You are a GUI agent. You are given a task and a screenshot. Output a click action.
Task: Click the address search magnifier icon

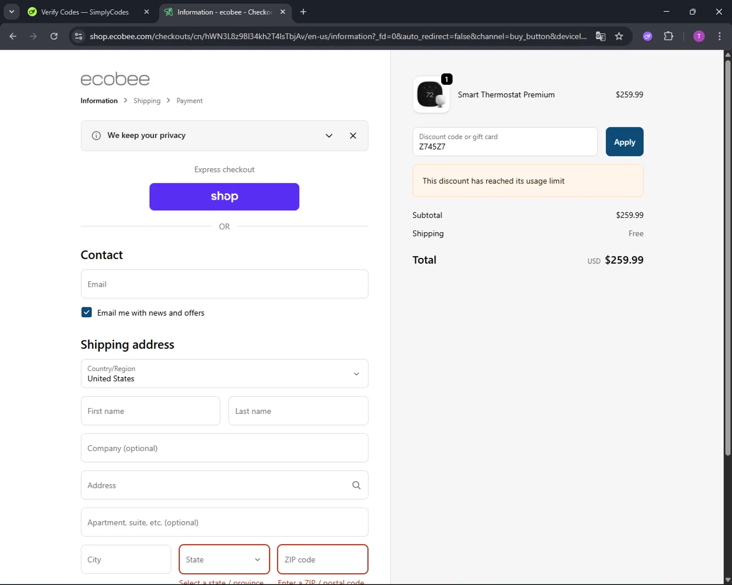coord(356,485)
